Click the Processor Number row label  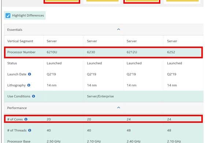(21, 52)
